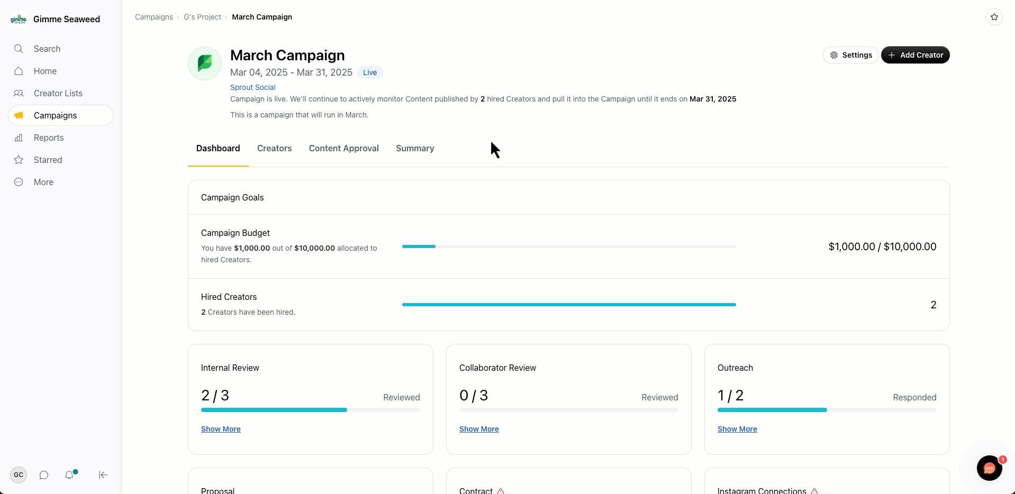This screenshot has height=494, width=1015.
Task: Click the More ellipsis icon in sidebar
Action: point(19,182)
